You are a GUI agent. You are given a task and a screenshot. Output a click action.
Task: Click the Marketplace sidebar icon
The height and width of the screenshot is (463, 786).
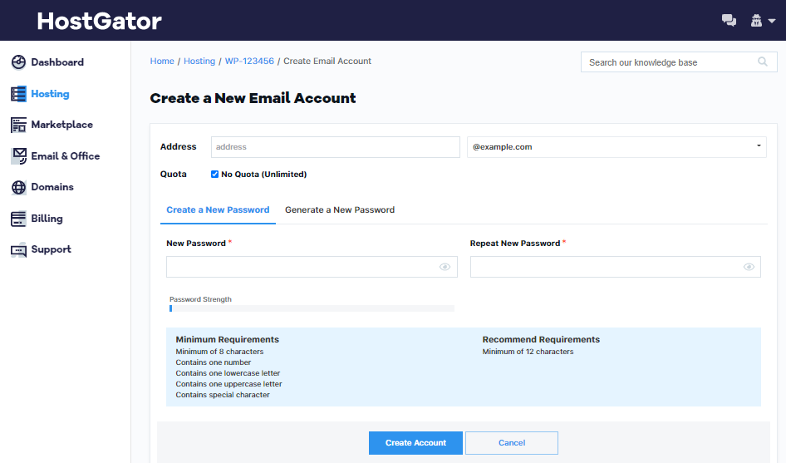pyautogui.click(x=18, y=125)
